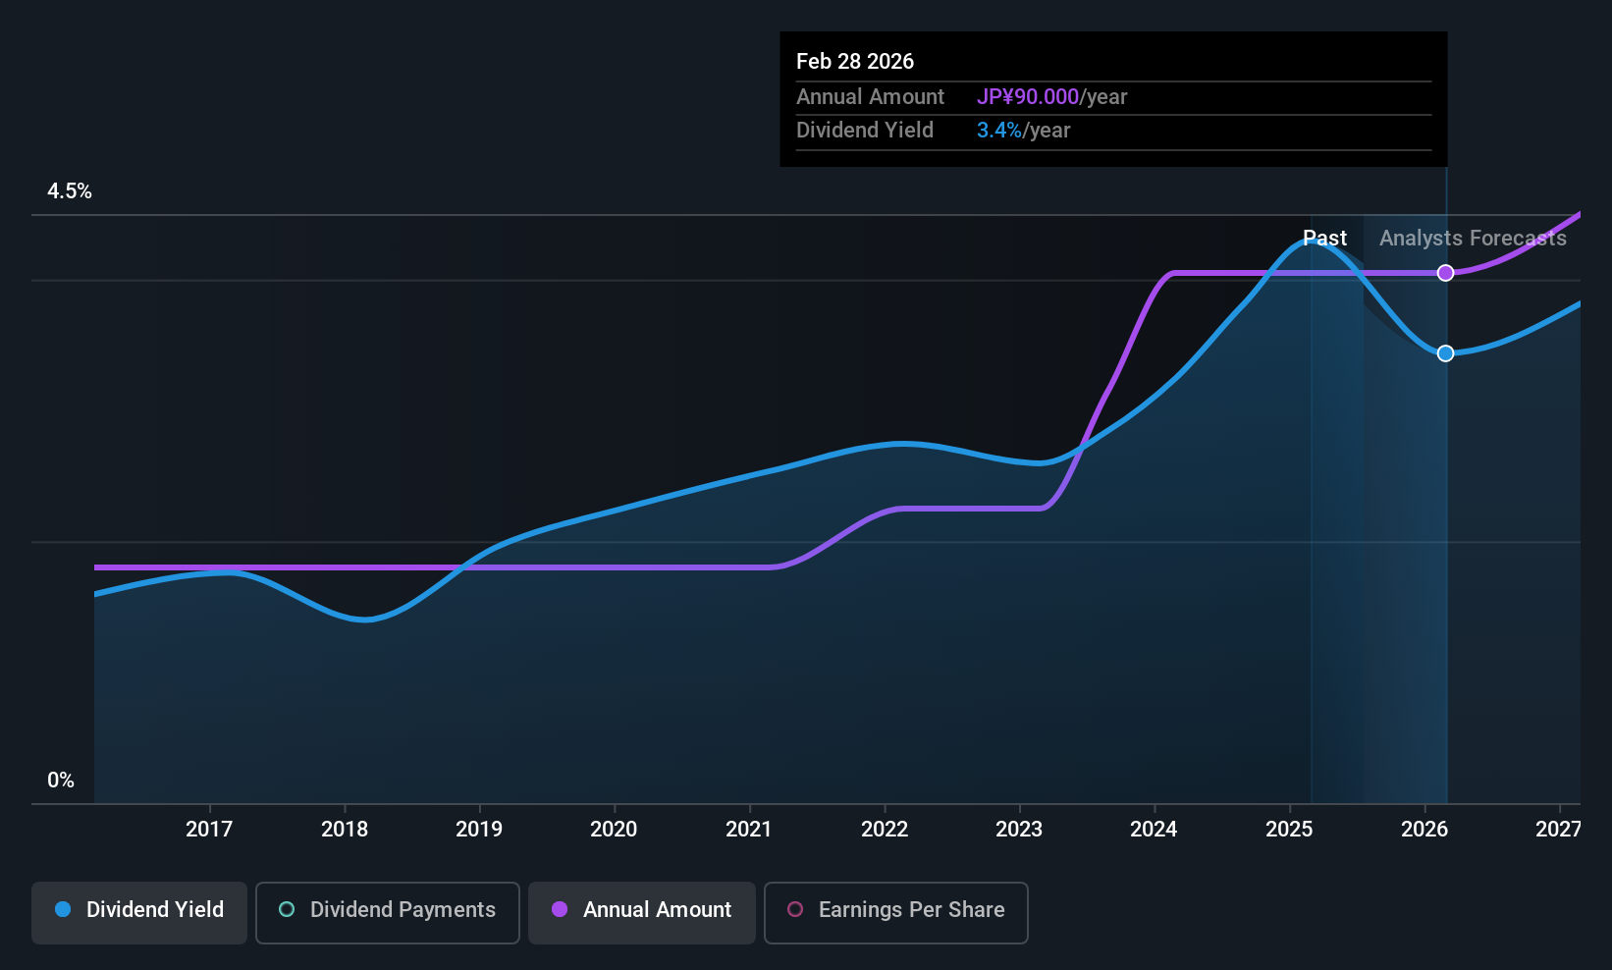Click the 2024 x-axis label

pyautogui.click(x=1154, y=830)
